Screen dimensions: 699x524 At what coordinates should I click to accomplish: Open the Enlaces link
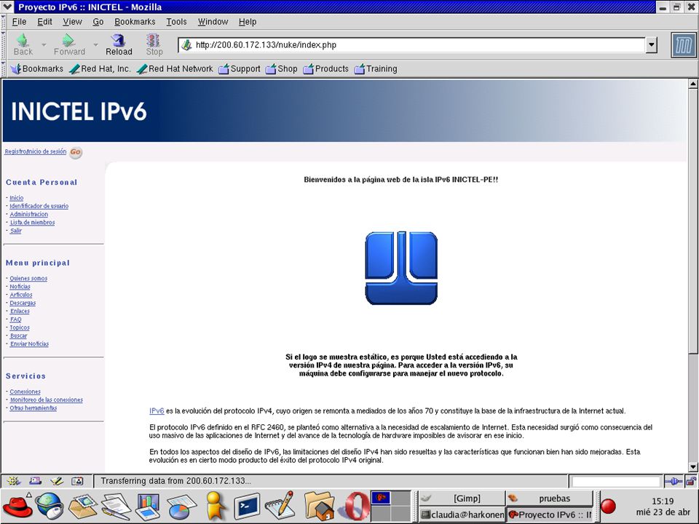pyautogui.click(x=20, y=311)
